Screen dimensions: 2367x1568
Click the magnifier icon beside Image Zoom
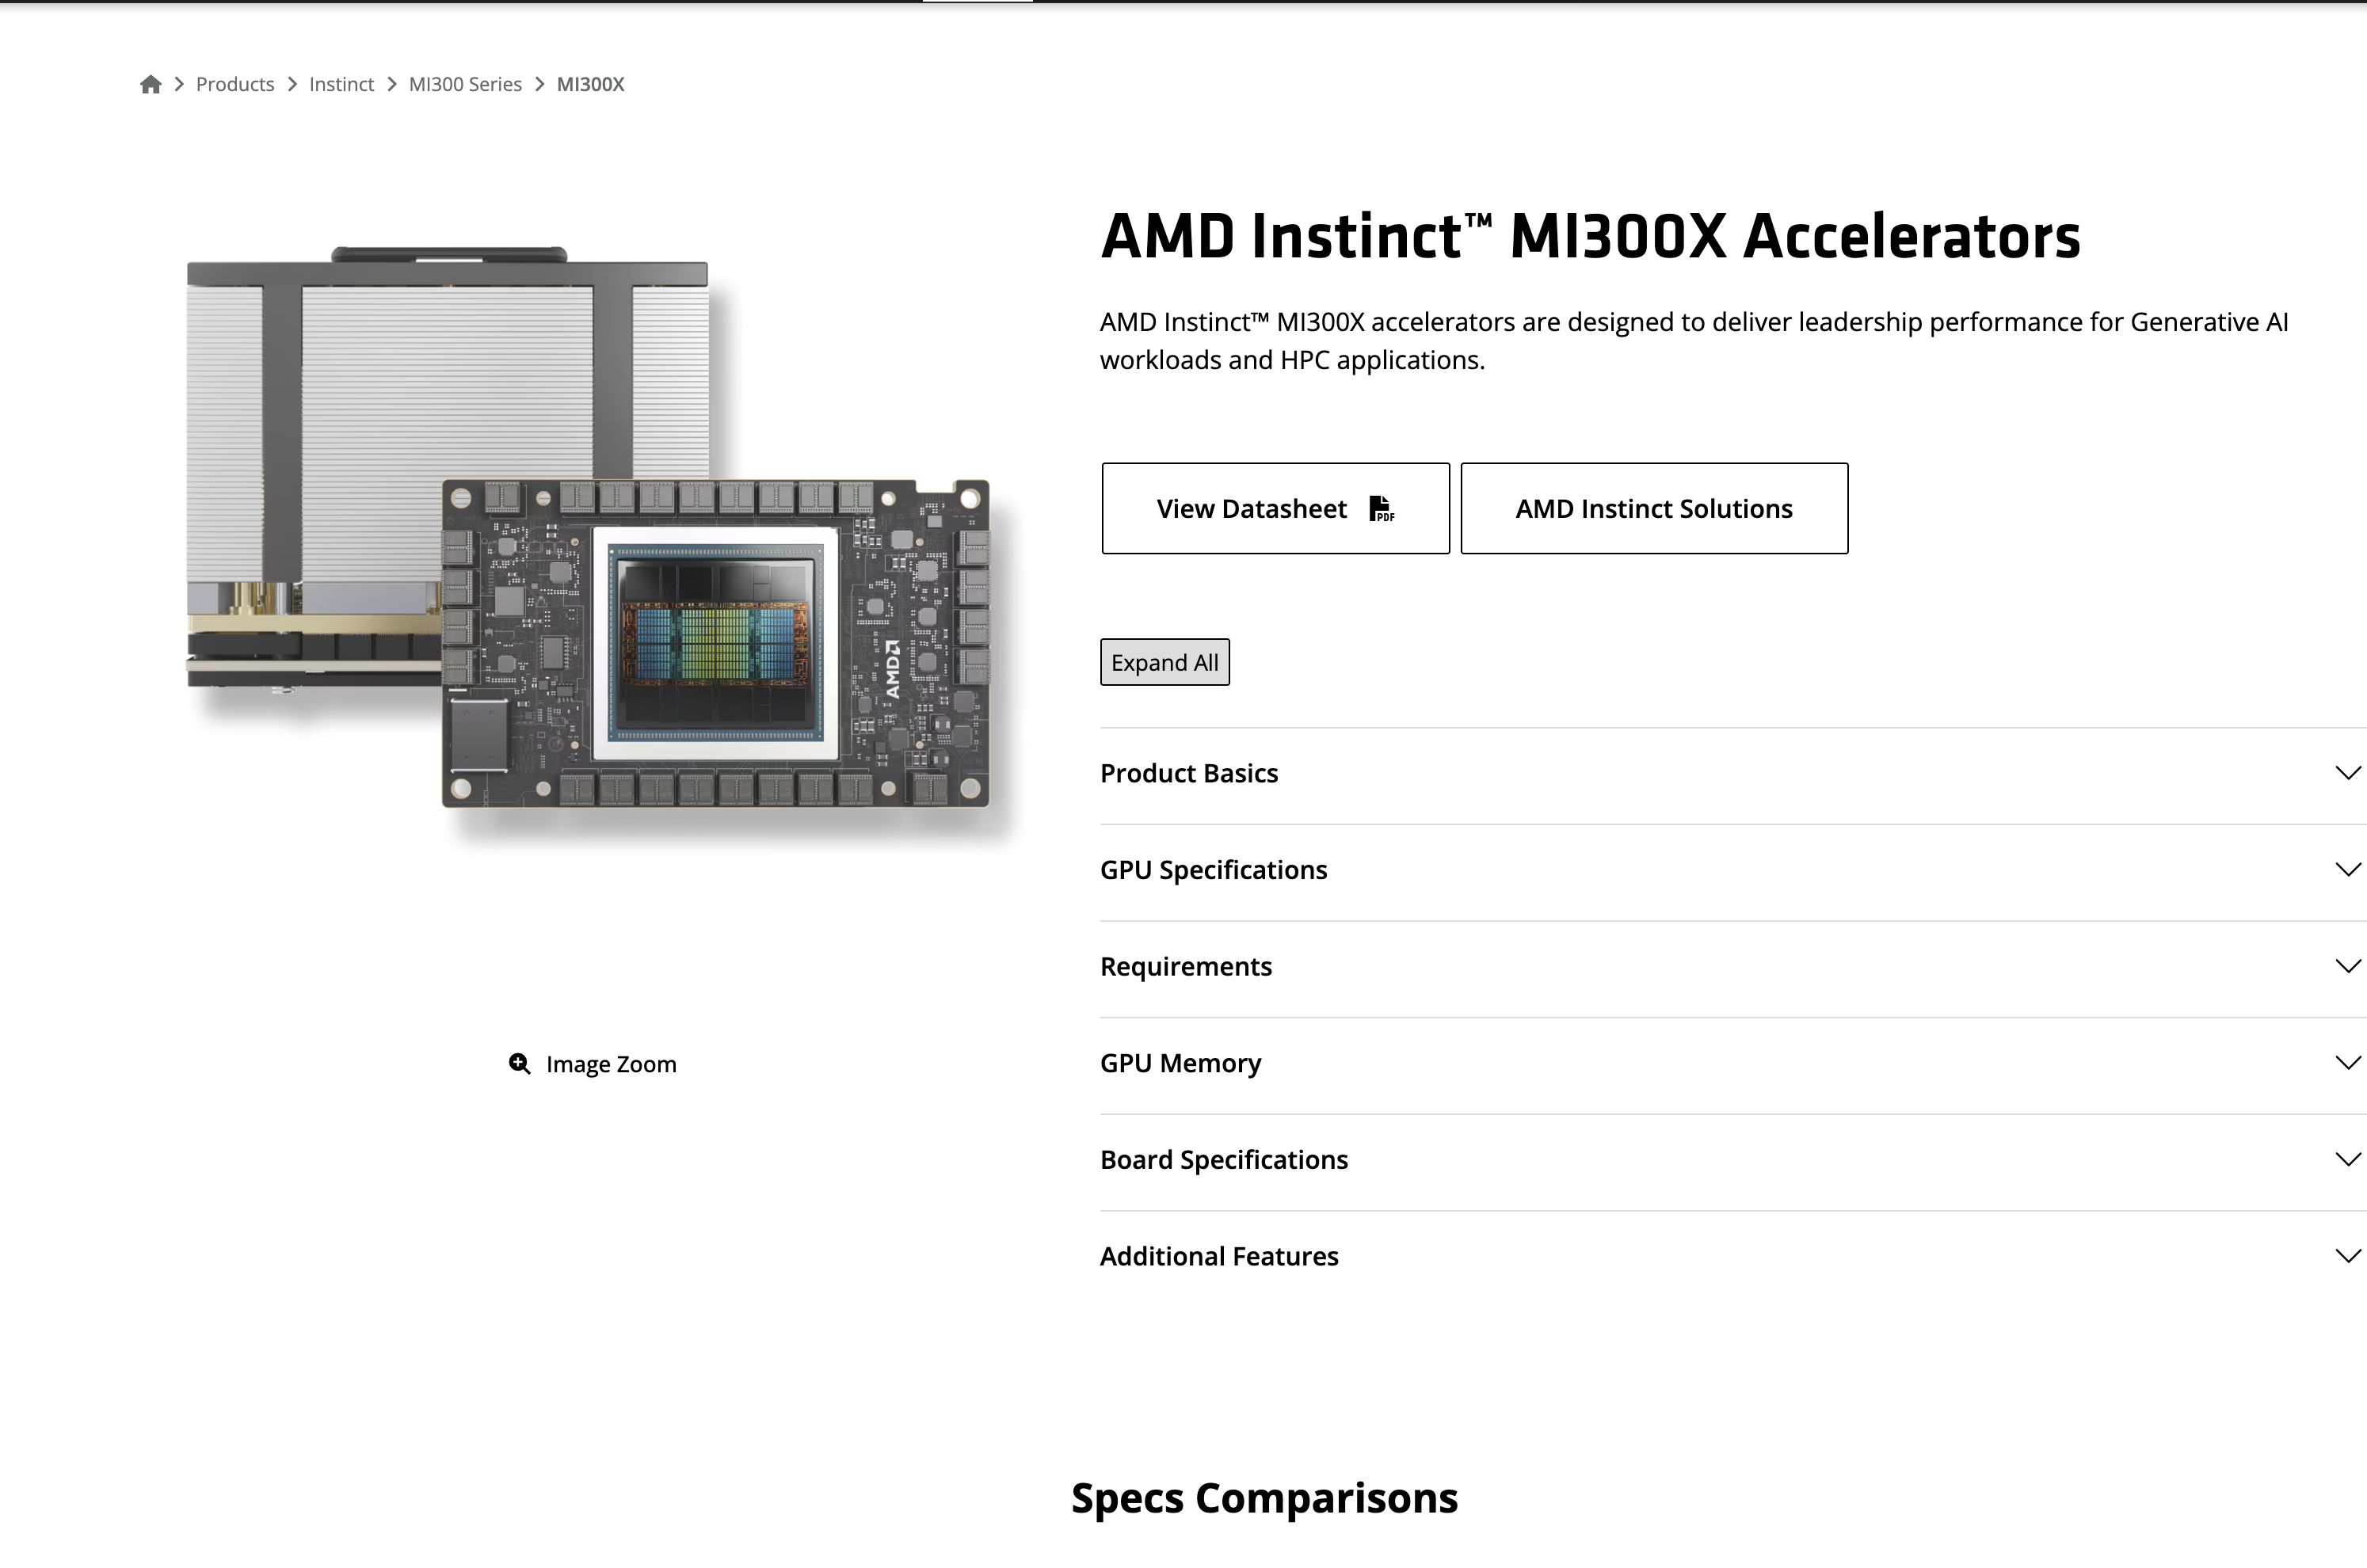(x=519, y=1064)
